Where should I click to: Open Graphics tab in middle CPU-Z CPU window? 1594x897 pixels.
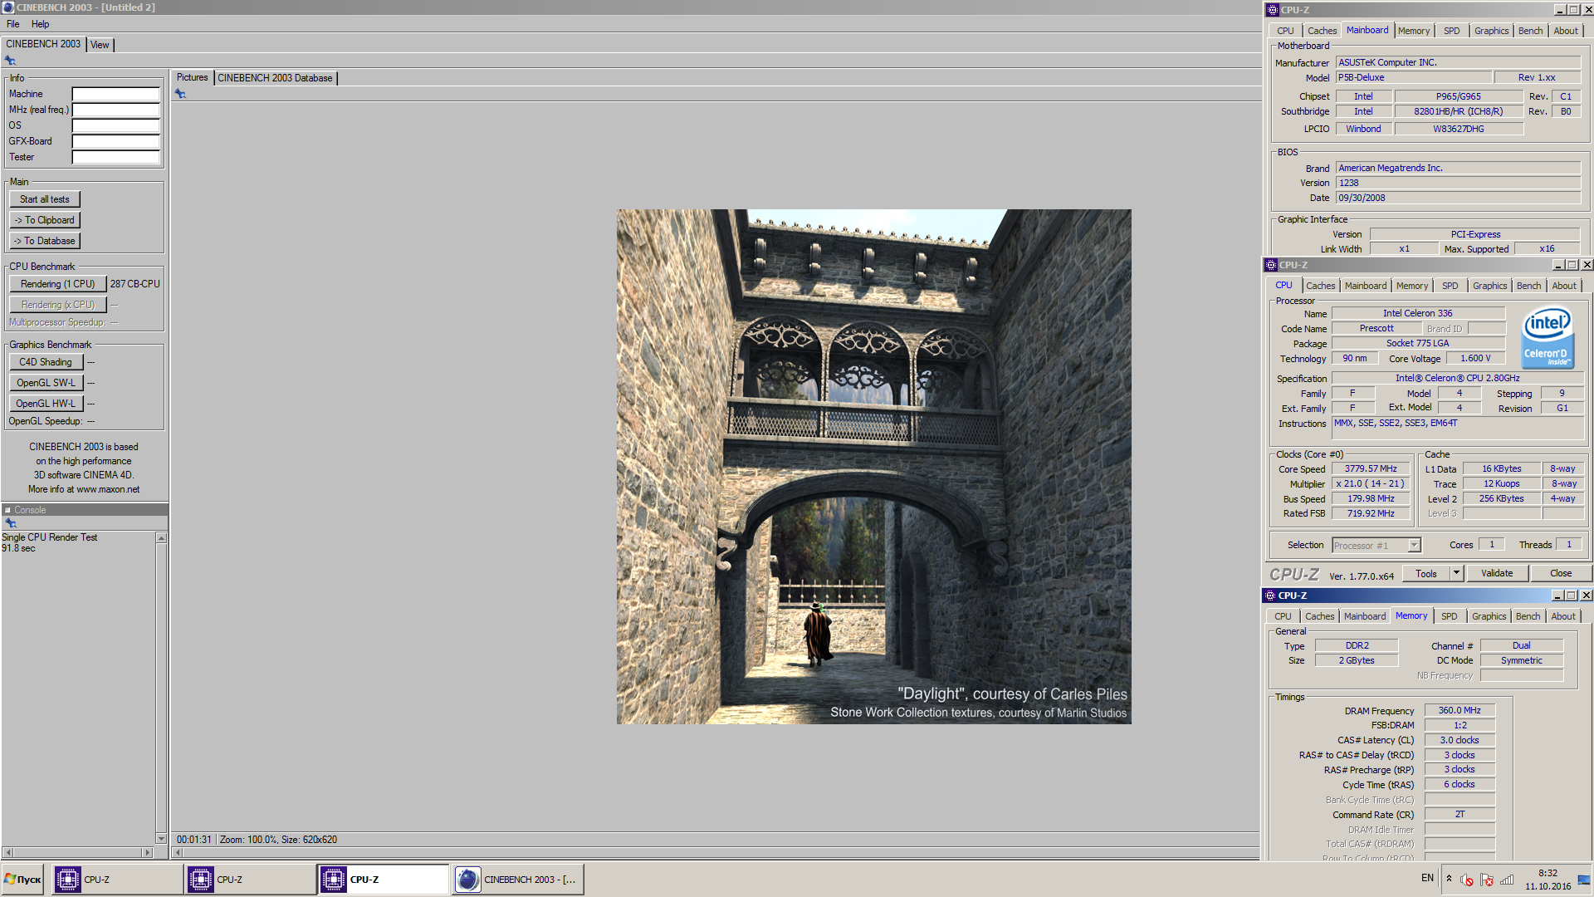tap(1489, 286)
